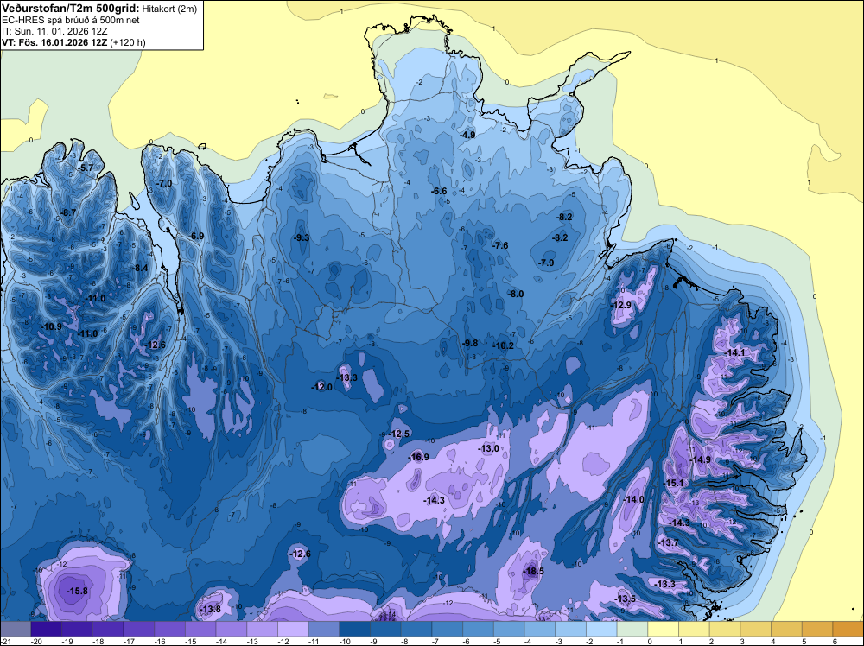Click the -14.1 temperature label
Screen dimensions: 864x646
tap(734, 352)
